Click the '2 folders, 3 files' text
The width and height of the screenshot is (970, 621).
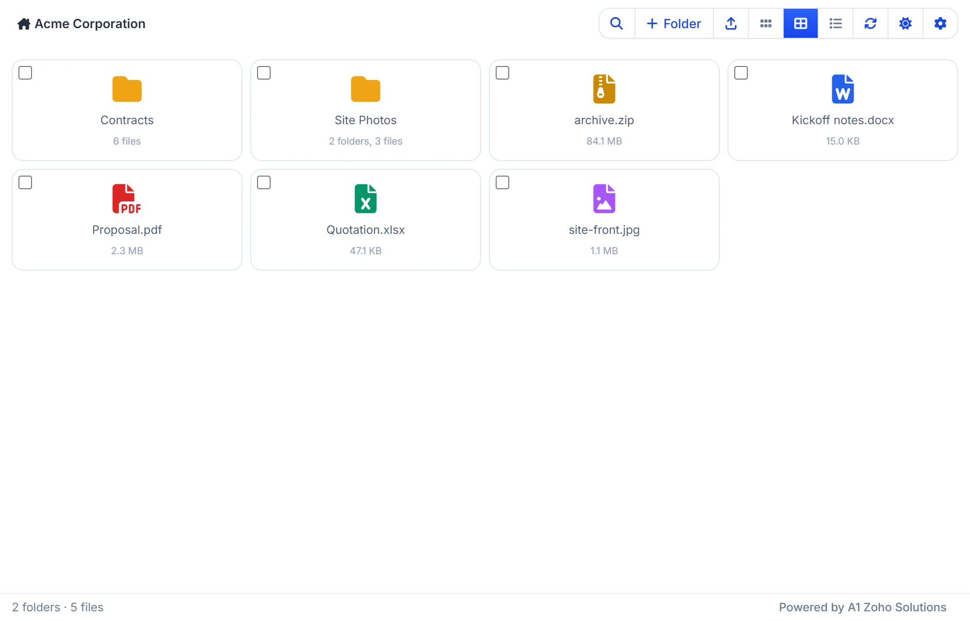(366, 141)
